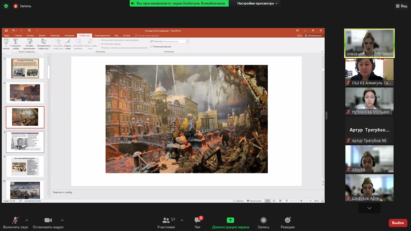411x231 pixels.
Task: Click the Zoom record icon
Action: pyautogui.click(x=263, y=220)
